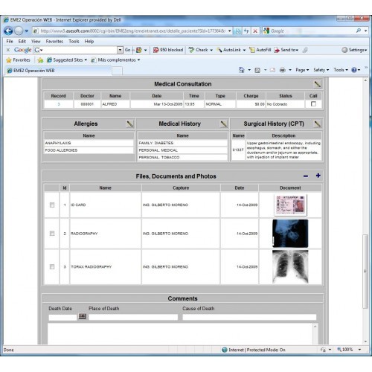The width and height of the screenshot is (372, 372).
Task: Open the File menu
Action: pos(10,42)
